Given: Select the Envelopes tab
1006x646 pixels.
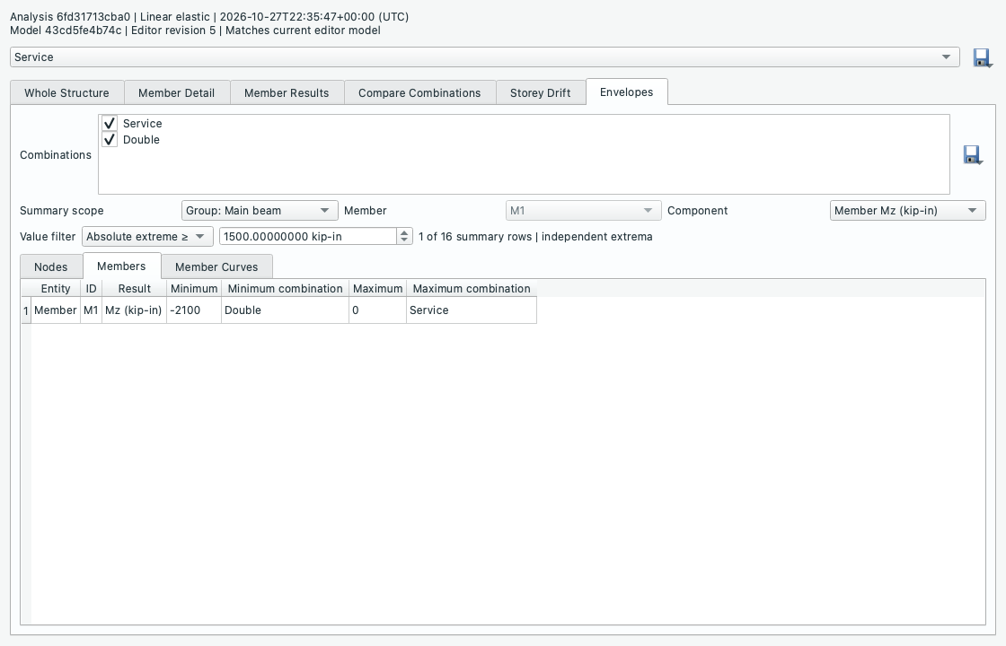Looking at the screenshot, I should tap(627, 92).
